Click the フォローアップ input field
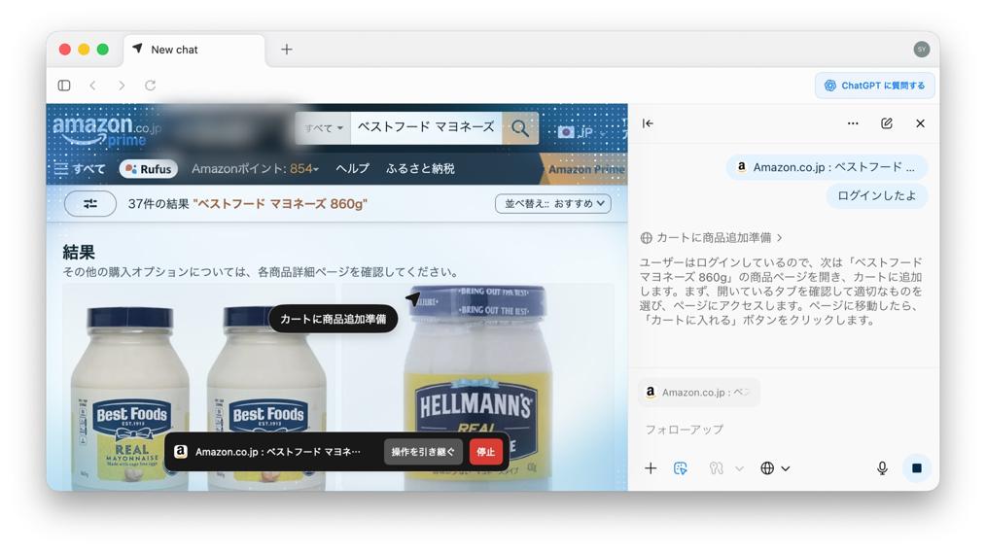The height and width of the screenshot is (552, 986). tap(778, 430)
